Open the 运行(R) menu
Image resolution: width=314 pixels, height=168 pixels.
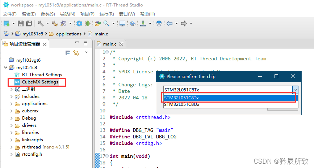click(107, 14)
